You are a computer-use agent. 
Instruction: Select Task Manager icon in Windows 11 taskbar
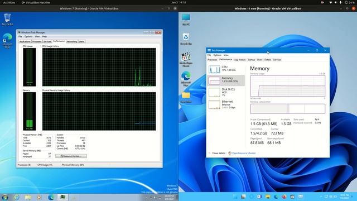point(301,197)
